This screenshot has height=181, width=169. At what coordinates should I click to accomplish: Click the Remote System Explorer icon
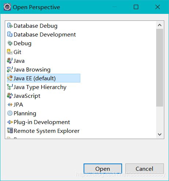point(10,131)
